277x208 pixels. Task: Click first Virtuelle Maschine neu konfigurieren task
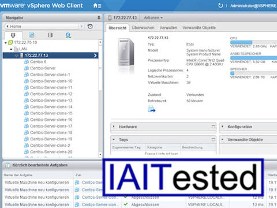coord(36,183)
